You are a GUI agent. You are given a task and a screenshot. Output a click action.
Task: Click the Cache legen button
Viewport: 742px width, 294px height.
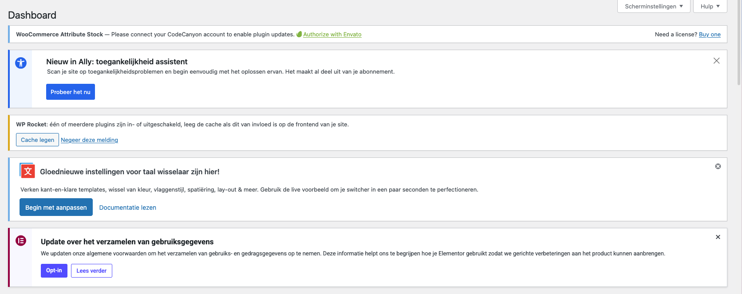pos(37,140)
